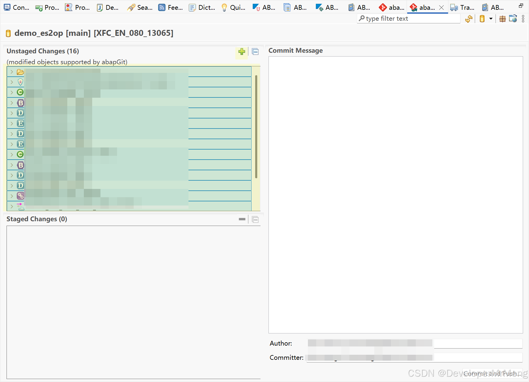Expand the shield icon row

point(12,82)
